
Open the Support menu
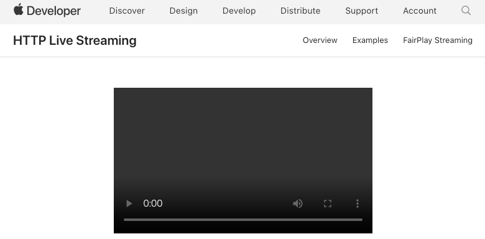362,11
